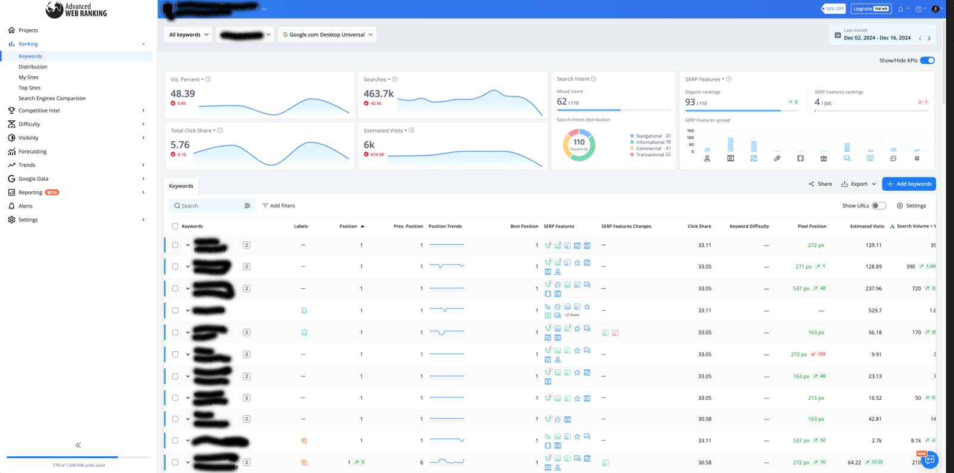Screen dimensions: 954x473
Task: Open Google.com Desktop Universal search engine dropdown
Action: 327,35
